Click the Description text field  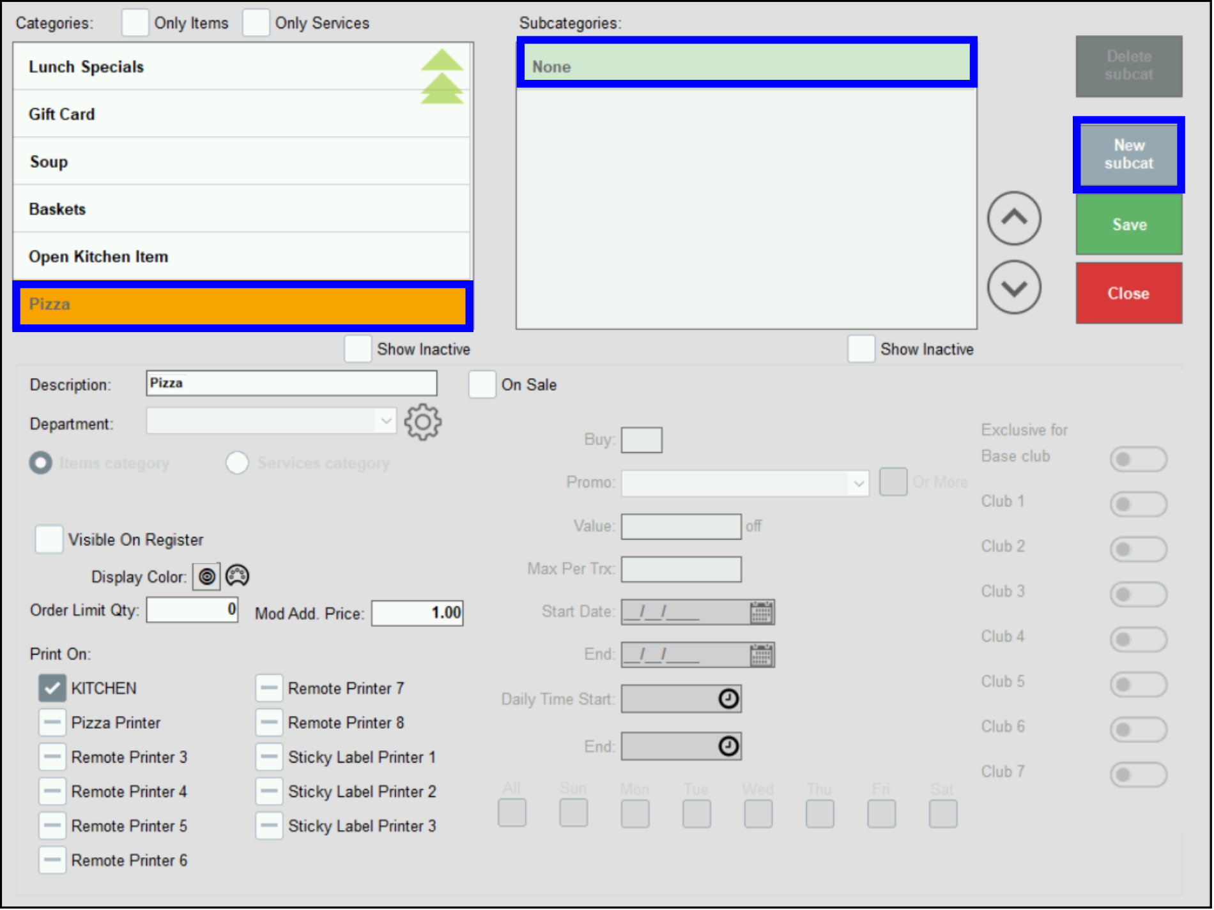point(292,384)
